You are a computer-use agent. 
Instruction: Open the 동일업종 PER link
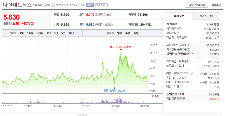176,94
